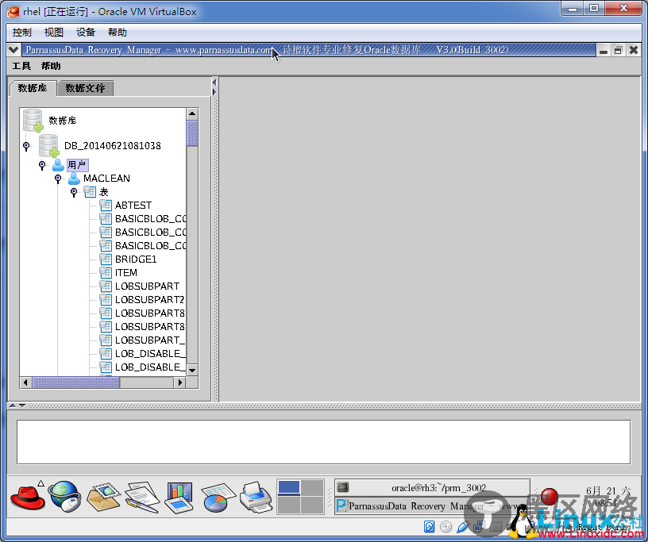Collapse left panel via split arrow
This screenshot has height=542, width=648.
pyautogui.click(x=214, y=83)
